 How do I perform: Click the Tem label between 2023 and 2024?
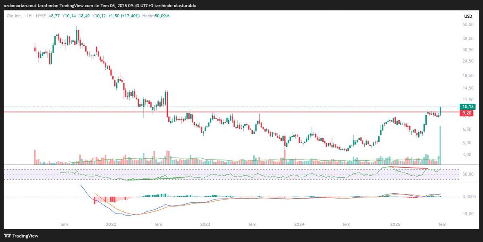coord(252,224)
